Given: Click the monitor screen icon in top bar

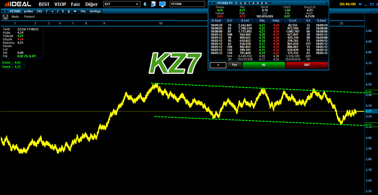Looking at the screenshot, I should 163,4.
